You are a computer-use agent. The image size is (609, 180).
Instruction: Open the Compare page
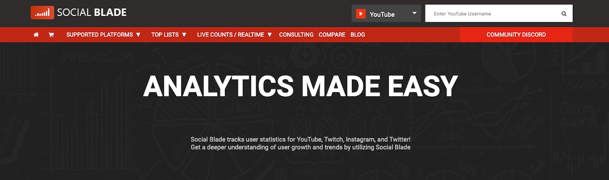click(x=332, y=35)
